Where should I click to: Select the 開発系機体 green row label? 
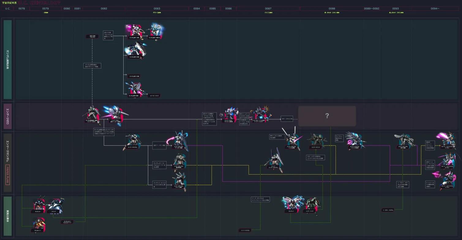point(8,216)
